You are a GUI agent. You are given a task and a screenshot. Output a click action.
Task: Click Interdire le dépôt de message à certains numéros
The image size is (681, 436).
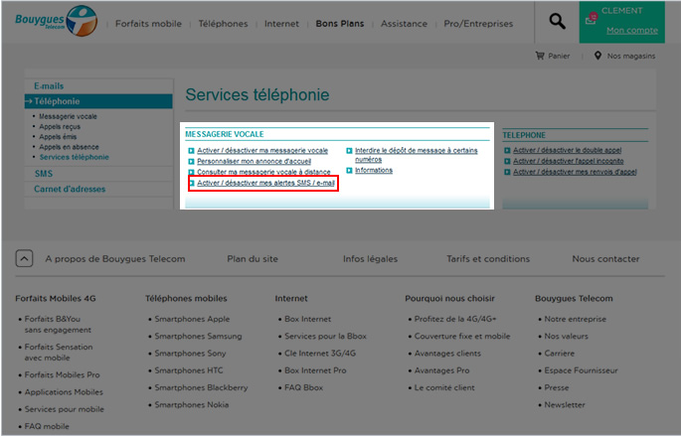pyautogui.click(x=417, y=155)
